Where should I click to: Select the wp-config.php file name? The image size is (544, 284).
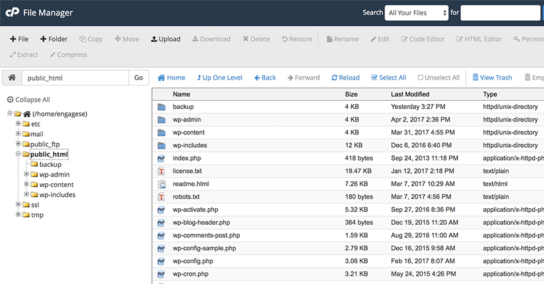[x=193, y=261]
